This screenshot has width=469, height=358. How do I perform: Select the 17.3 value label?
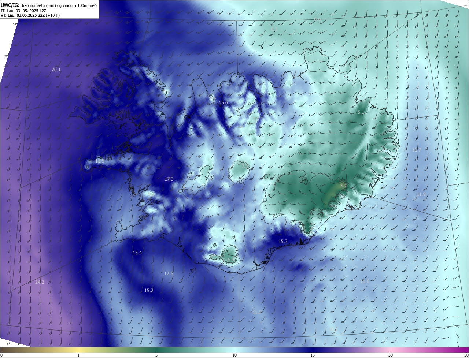tap(169, 179)
